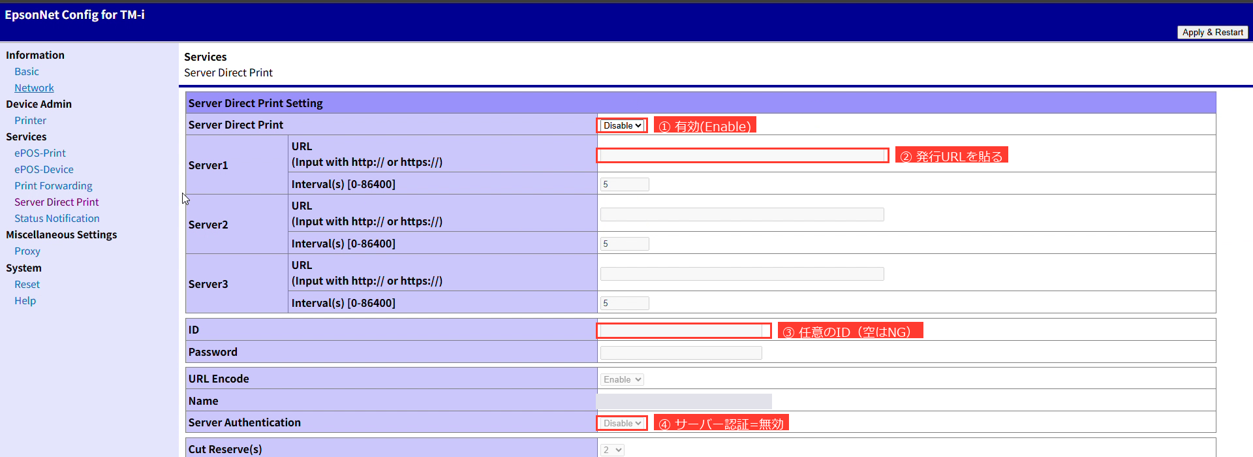The height and width of the screenshot is (457, 1253).
Task: Open ePOS-Device service settings
Action: tap(44, 169)
